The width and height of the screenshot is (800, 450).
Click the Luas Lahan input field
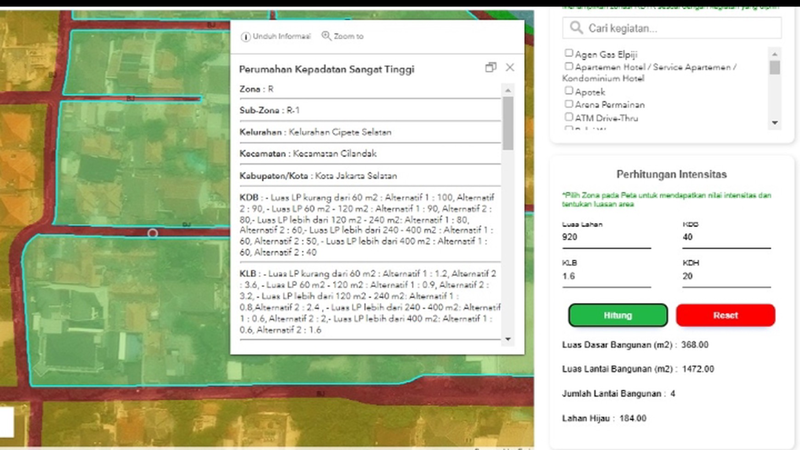[606, 238]
